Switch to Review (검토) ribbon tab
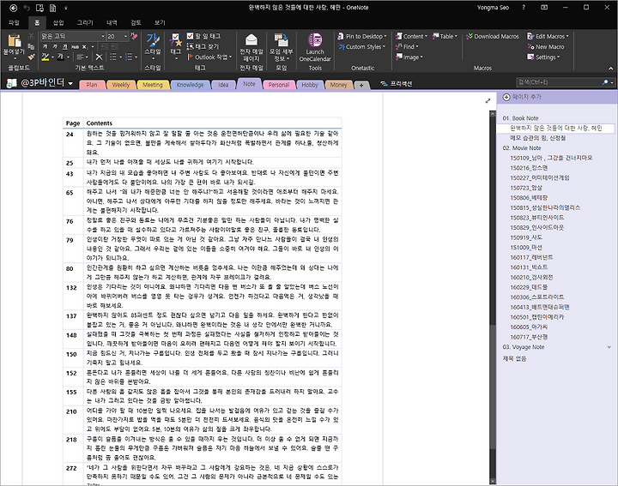This screenshot has width=618, height=486. [136, 22]
